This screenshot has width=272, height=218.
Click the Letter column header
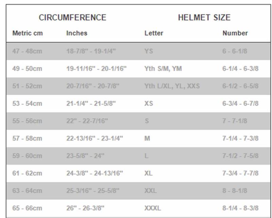154,33
